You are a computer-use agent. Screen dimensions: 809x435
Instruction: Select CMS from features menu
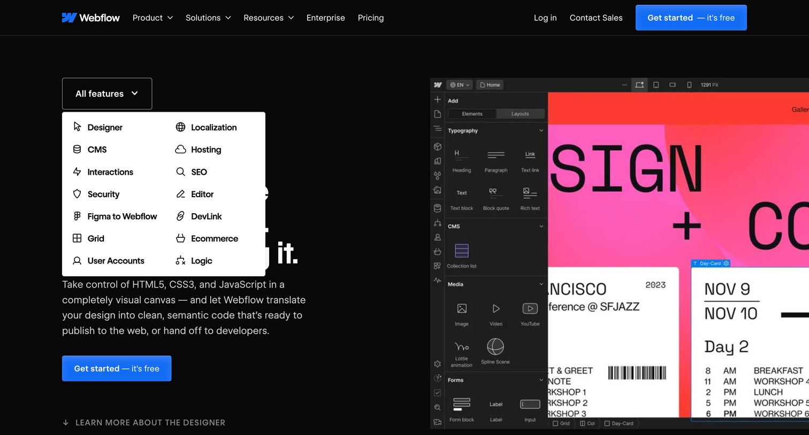coord(90,150)
